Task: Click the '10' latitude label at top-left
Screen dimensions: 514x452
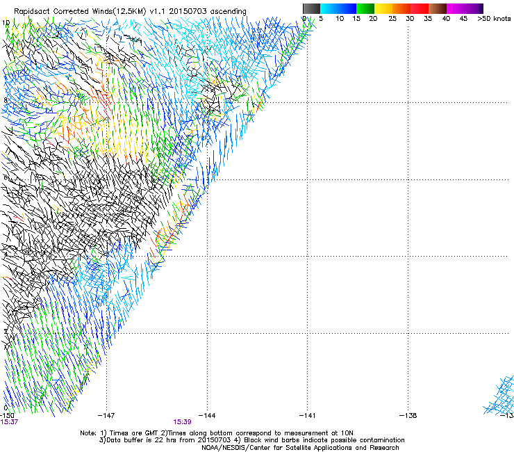Action: tap(6, 23)
